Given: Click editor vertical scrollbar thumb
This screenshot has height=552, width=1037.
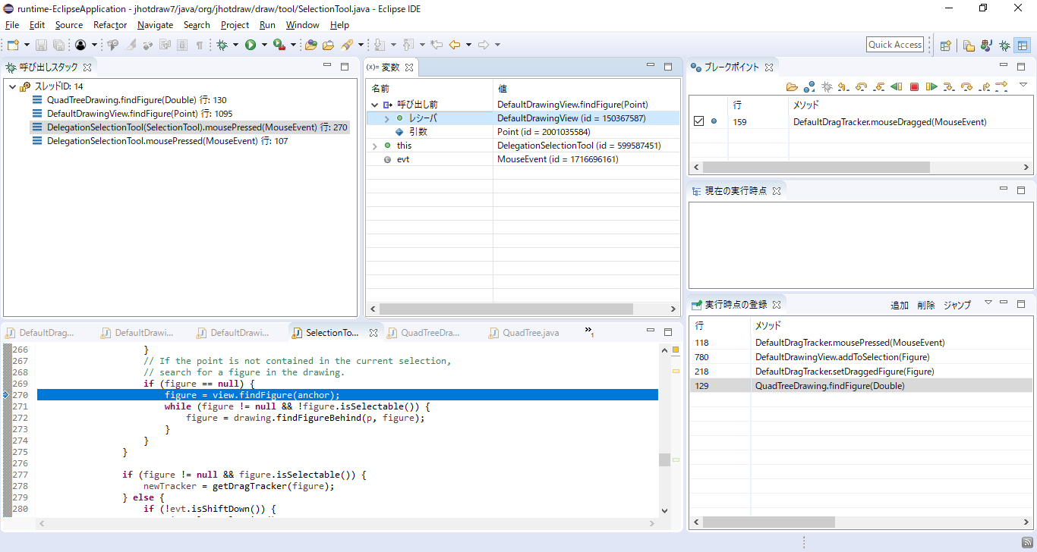Looking at the screenshot, I should point(664,459).
